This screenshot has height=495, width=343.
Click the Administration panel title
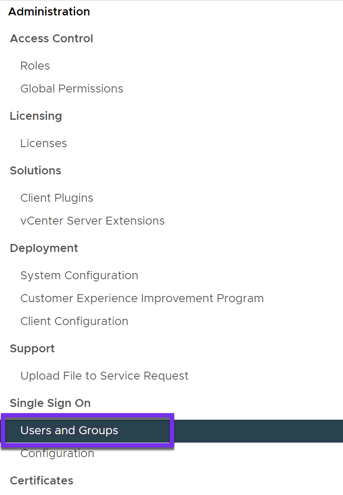[x=49, y=12]
